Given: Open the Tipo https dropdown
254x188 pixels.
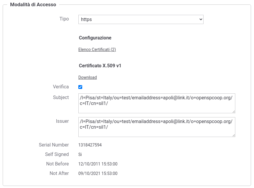Looking at the screenshot, I should 141,20.
